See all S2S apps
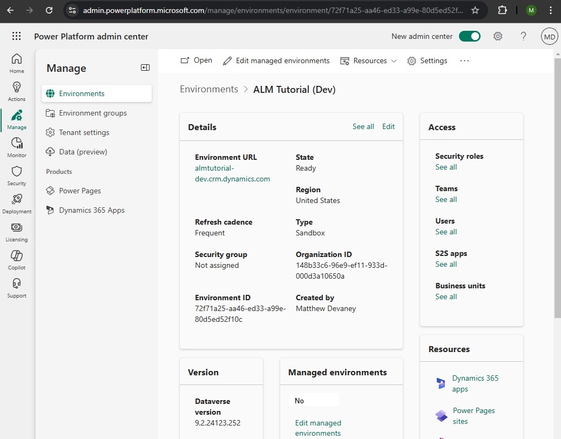The height and width of the screenshot is (439, 561). tap(446, 264)
